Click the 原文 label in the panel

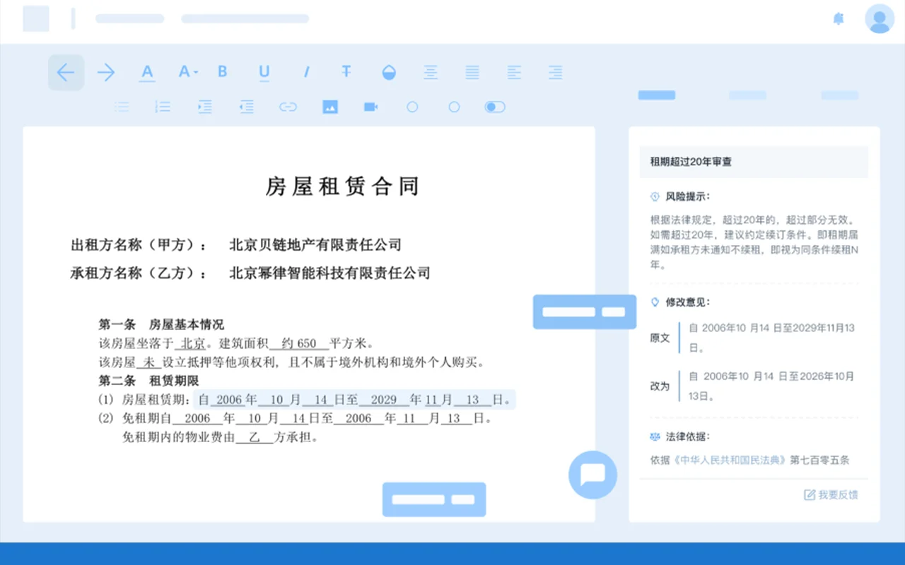(x=660, y=338)
